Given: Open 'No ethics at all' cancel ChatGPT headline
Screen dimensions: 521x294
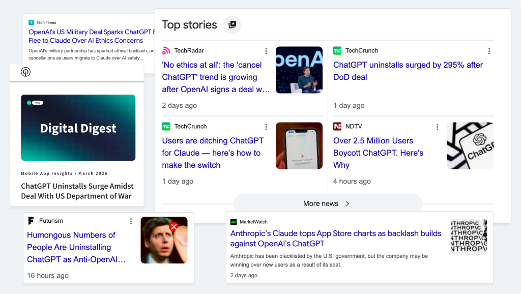Looking at the screenshot, I should tap(216, 77).
